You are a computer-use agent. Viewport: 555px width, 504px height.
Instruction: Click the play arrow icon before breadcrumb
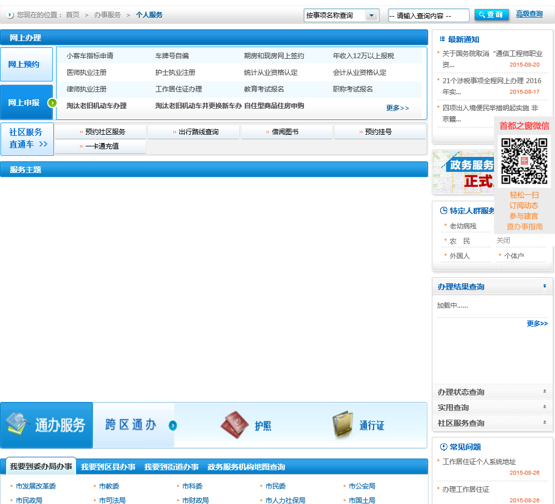point(11,15)
